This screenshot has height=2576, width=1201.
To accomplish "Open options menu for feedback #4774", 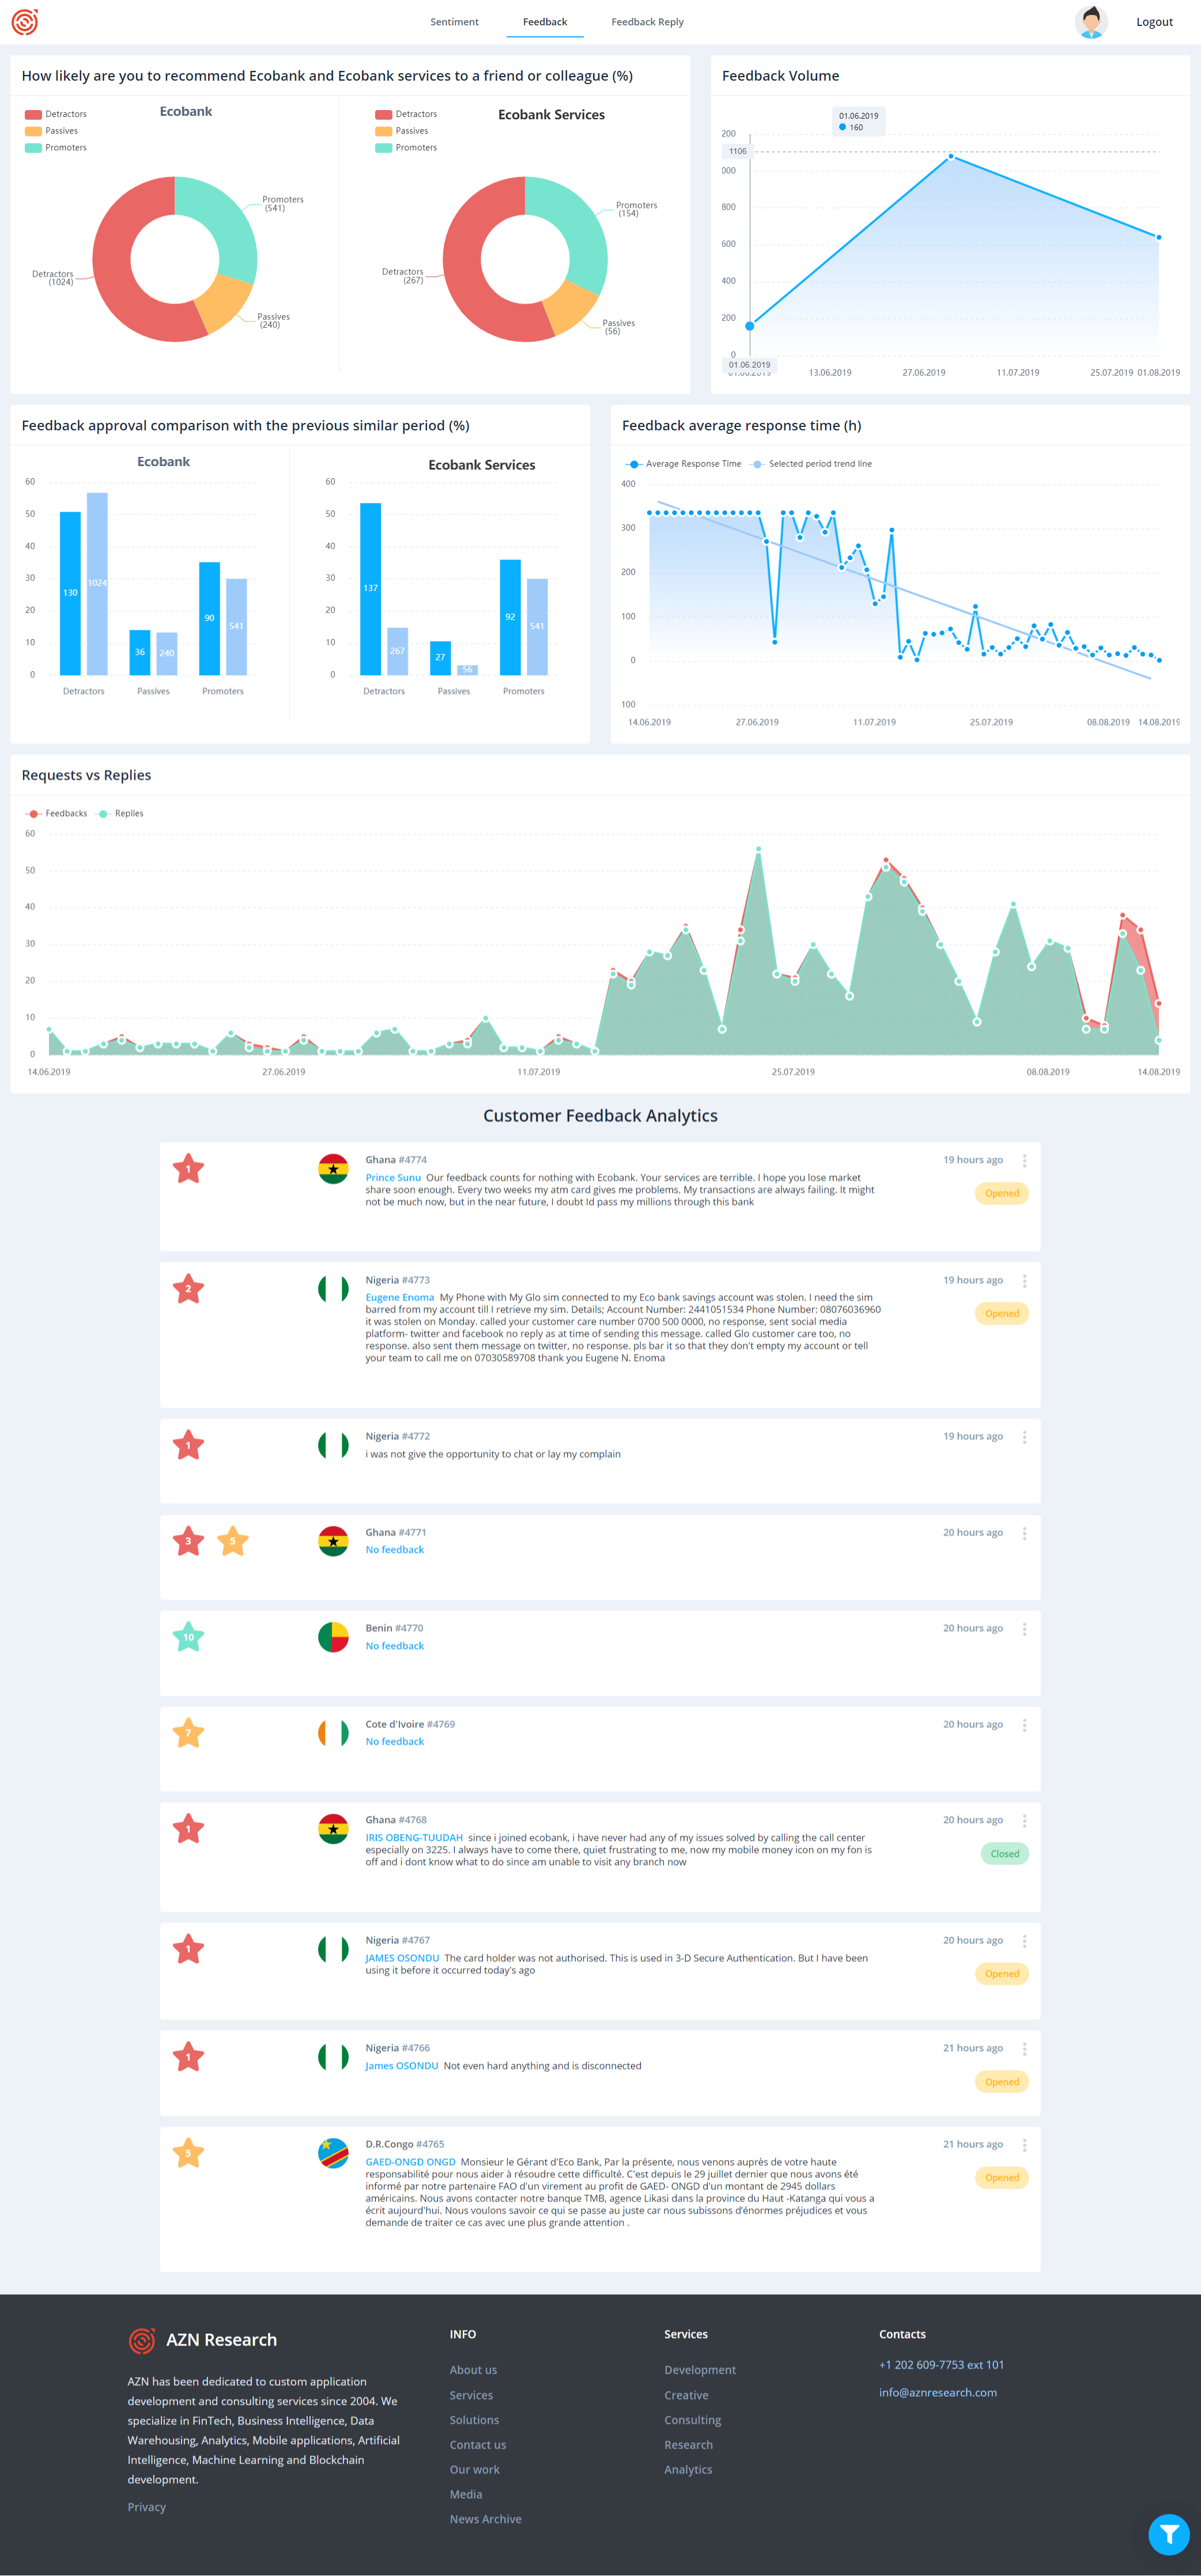I will [x=1024, y=1161].
